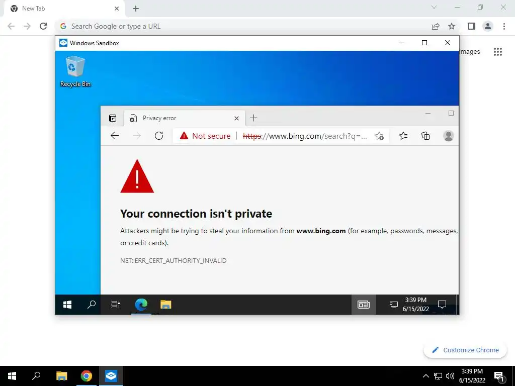
Task: Close the Privacy error tab
Action: click(x=236, y=118)
